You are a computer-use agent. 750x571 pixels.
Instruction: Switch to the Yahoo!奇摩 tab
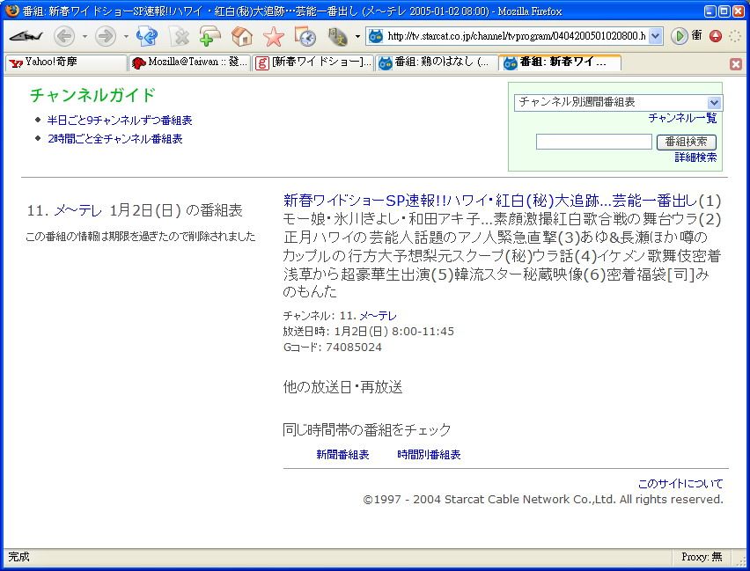66,62
